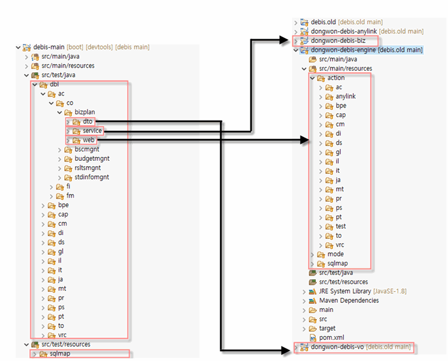Select the stdinfomgnt folder

pos(92,177)
